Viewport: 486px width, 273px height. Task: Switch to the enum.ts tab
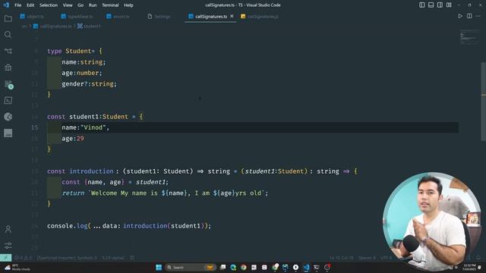click(118, 17)
